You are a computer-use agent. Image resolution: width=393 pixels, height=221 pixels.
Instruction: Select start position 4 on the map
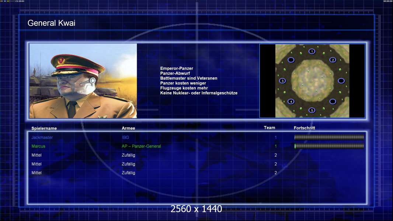[291, 101]
